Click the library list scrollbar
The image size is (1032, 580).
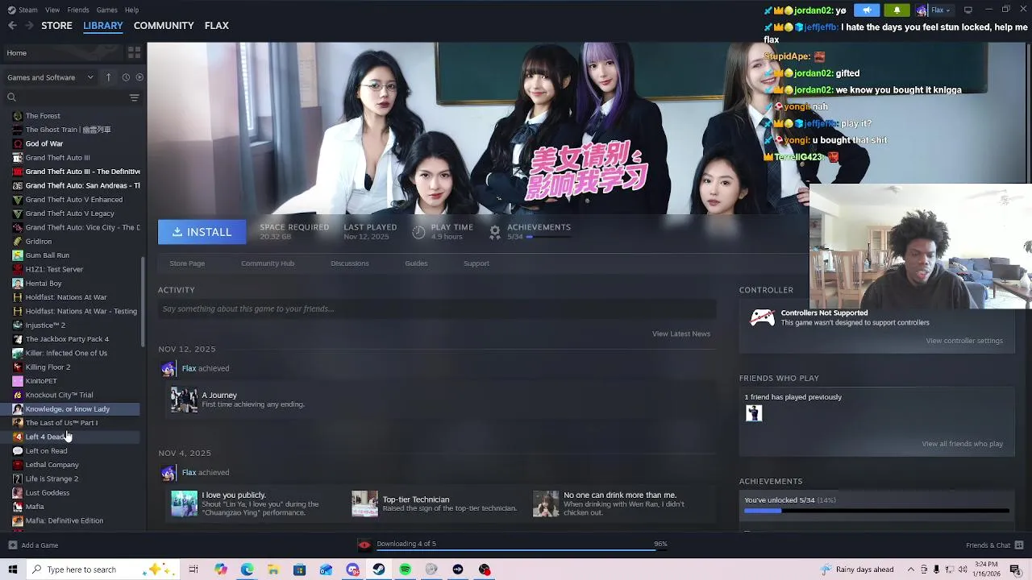pos(144,302)
